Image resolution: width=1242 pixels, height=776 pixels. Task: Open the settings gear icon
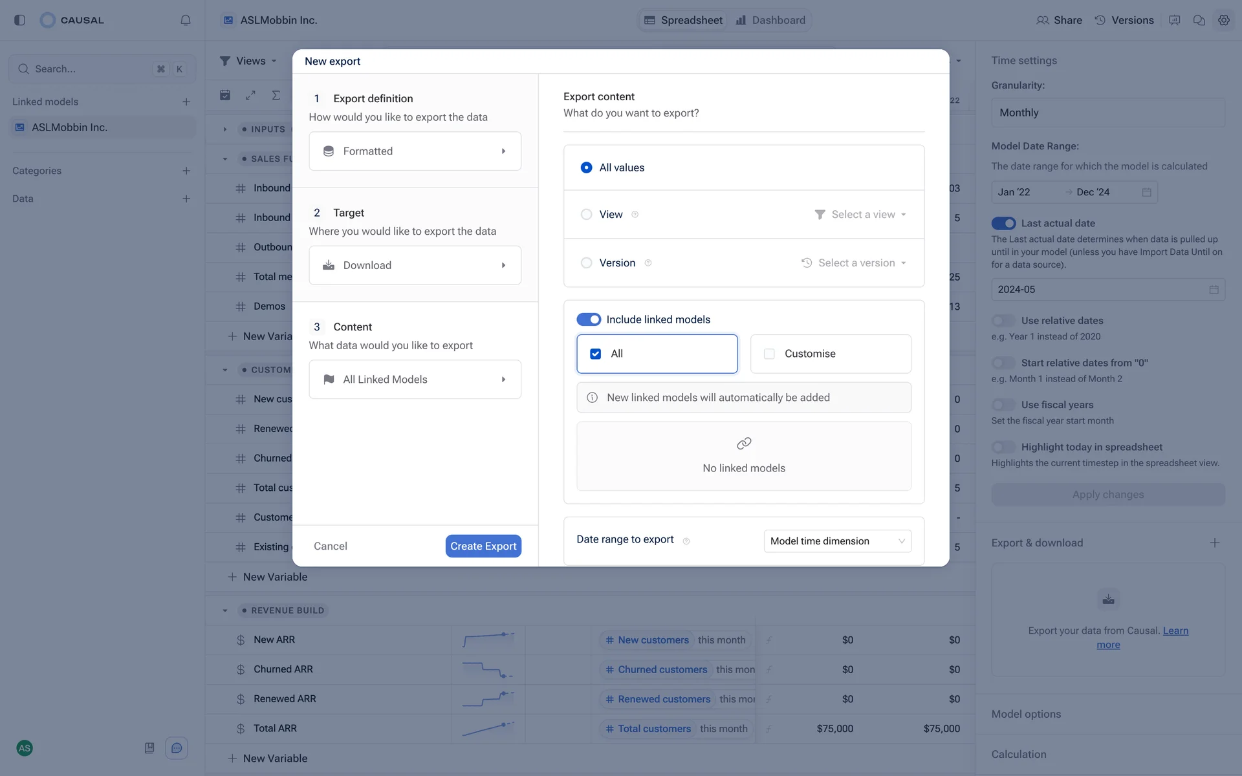point(1223,20)
